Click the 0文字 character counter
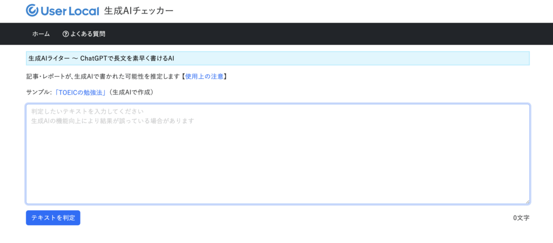Viewport: 553px width, 243px height. [521, 218]
